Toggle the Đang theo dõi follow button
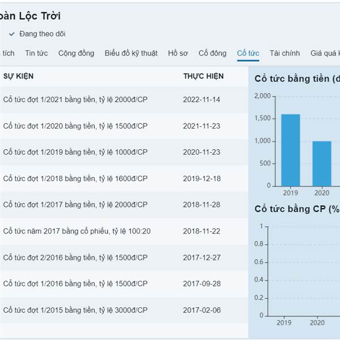340x340 pixels. tap(37, 34)
